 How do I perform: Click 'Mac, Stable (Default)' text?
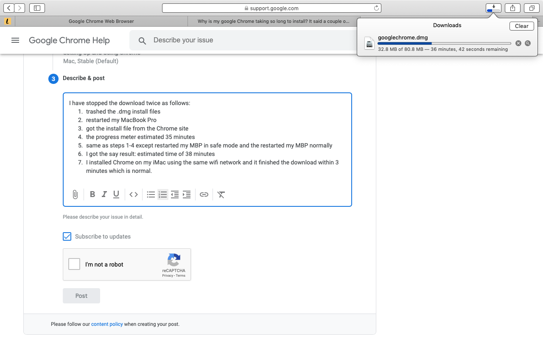point(91,61)
